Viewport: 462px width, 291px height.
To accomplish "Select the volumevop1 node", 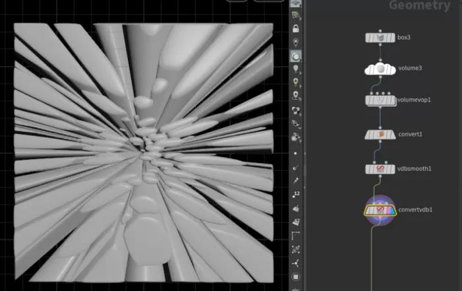I will [381, 100].
